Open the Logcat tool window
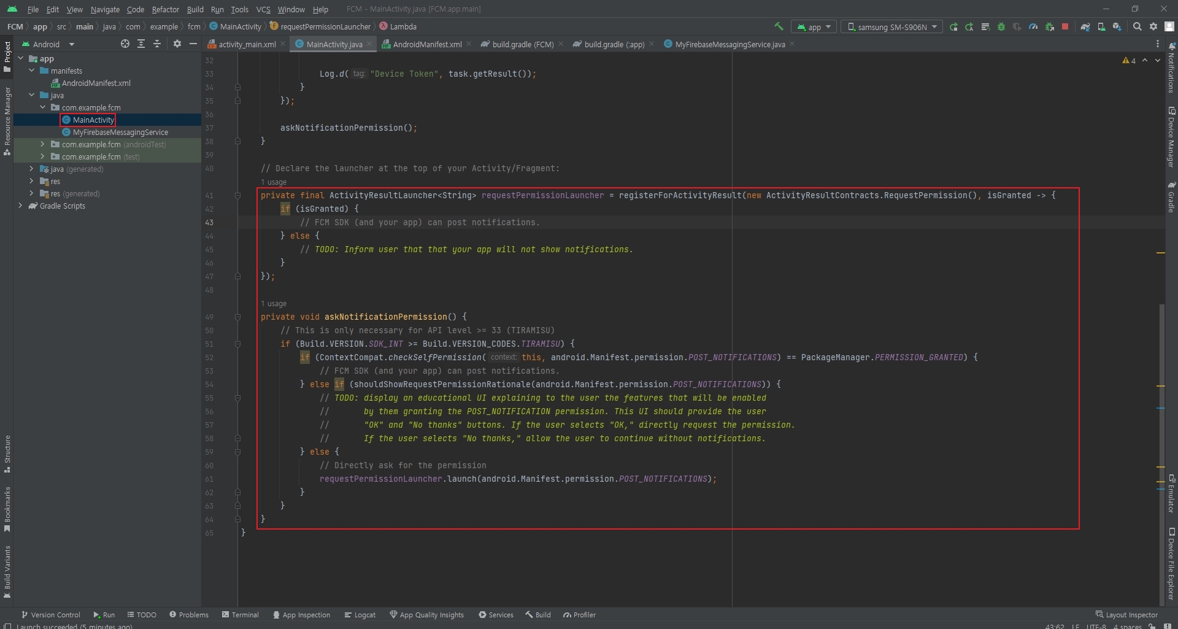The height and width of the screenshot is (629, 1178). [360, 615]
